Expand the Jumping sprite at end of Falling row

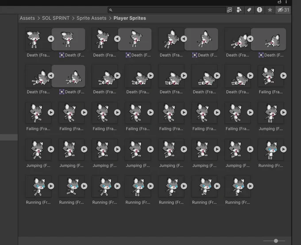pyautogui.click(x=283, y=112)
